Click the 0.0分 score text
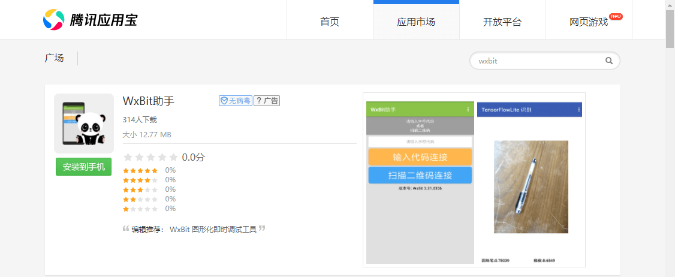675x277 pixels. (193, 157)
